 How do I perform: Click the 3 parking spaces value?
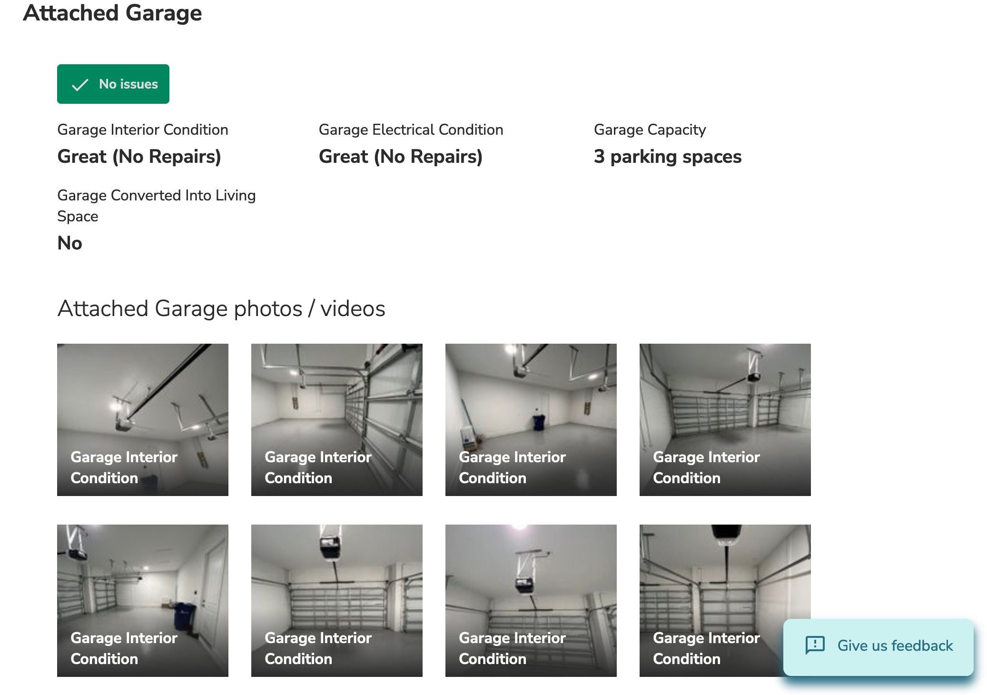click(x=667, y=157)
